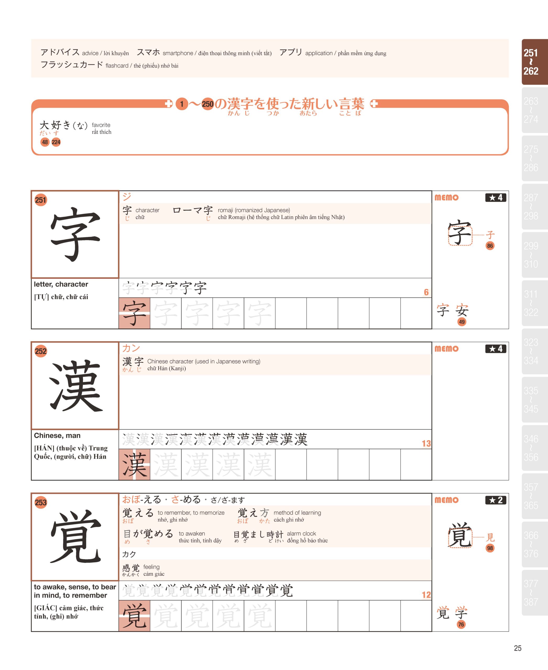Click the word 目が覚める
The height and width of the screenshot is (670, 548).
pos(148,534)
